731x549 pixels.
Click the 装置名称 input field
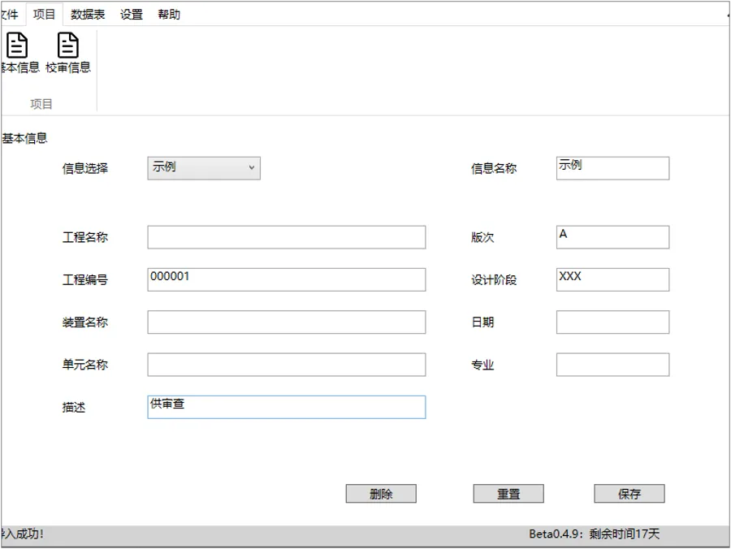click(x=286, y=322)
